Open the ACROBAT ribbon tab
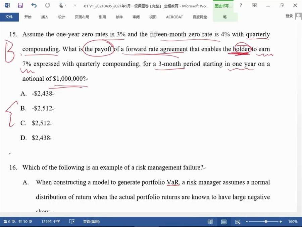Viewport: 302px width, 227px height. pyautogui.click(x=174, y=17)
